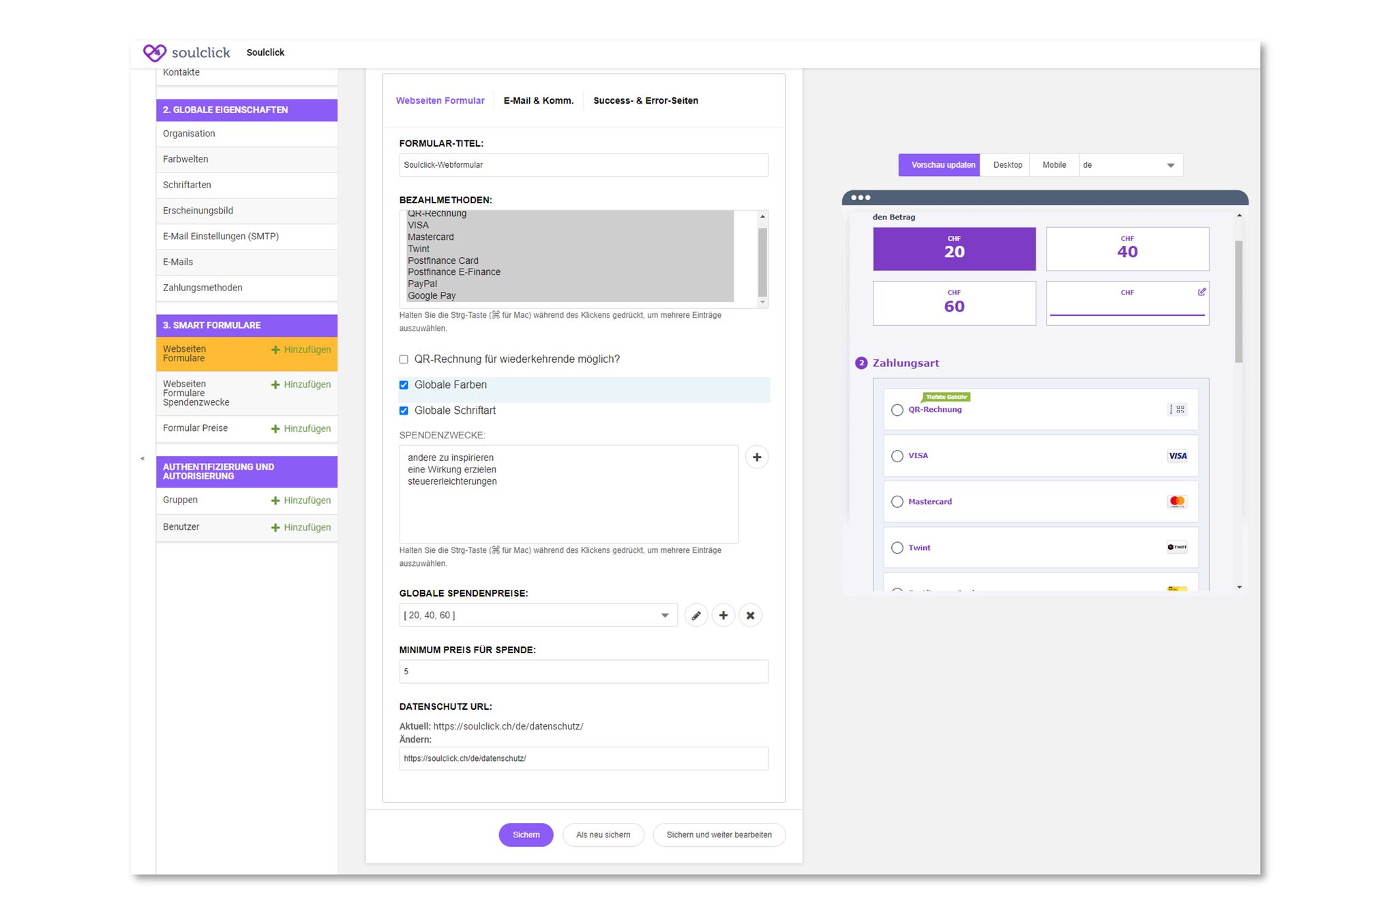Click the X delete icon for Globale Spendenpreise
Viewport: 1391px width, 915px height.
click(x=750, y=616)
